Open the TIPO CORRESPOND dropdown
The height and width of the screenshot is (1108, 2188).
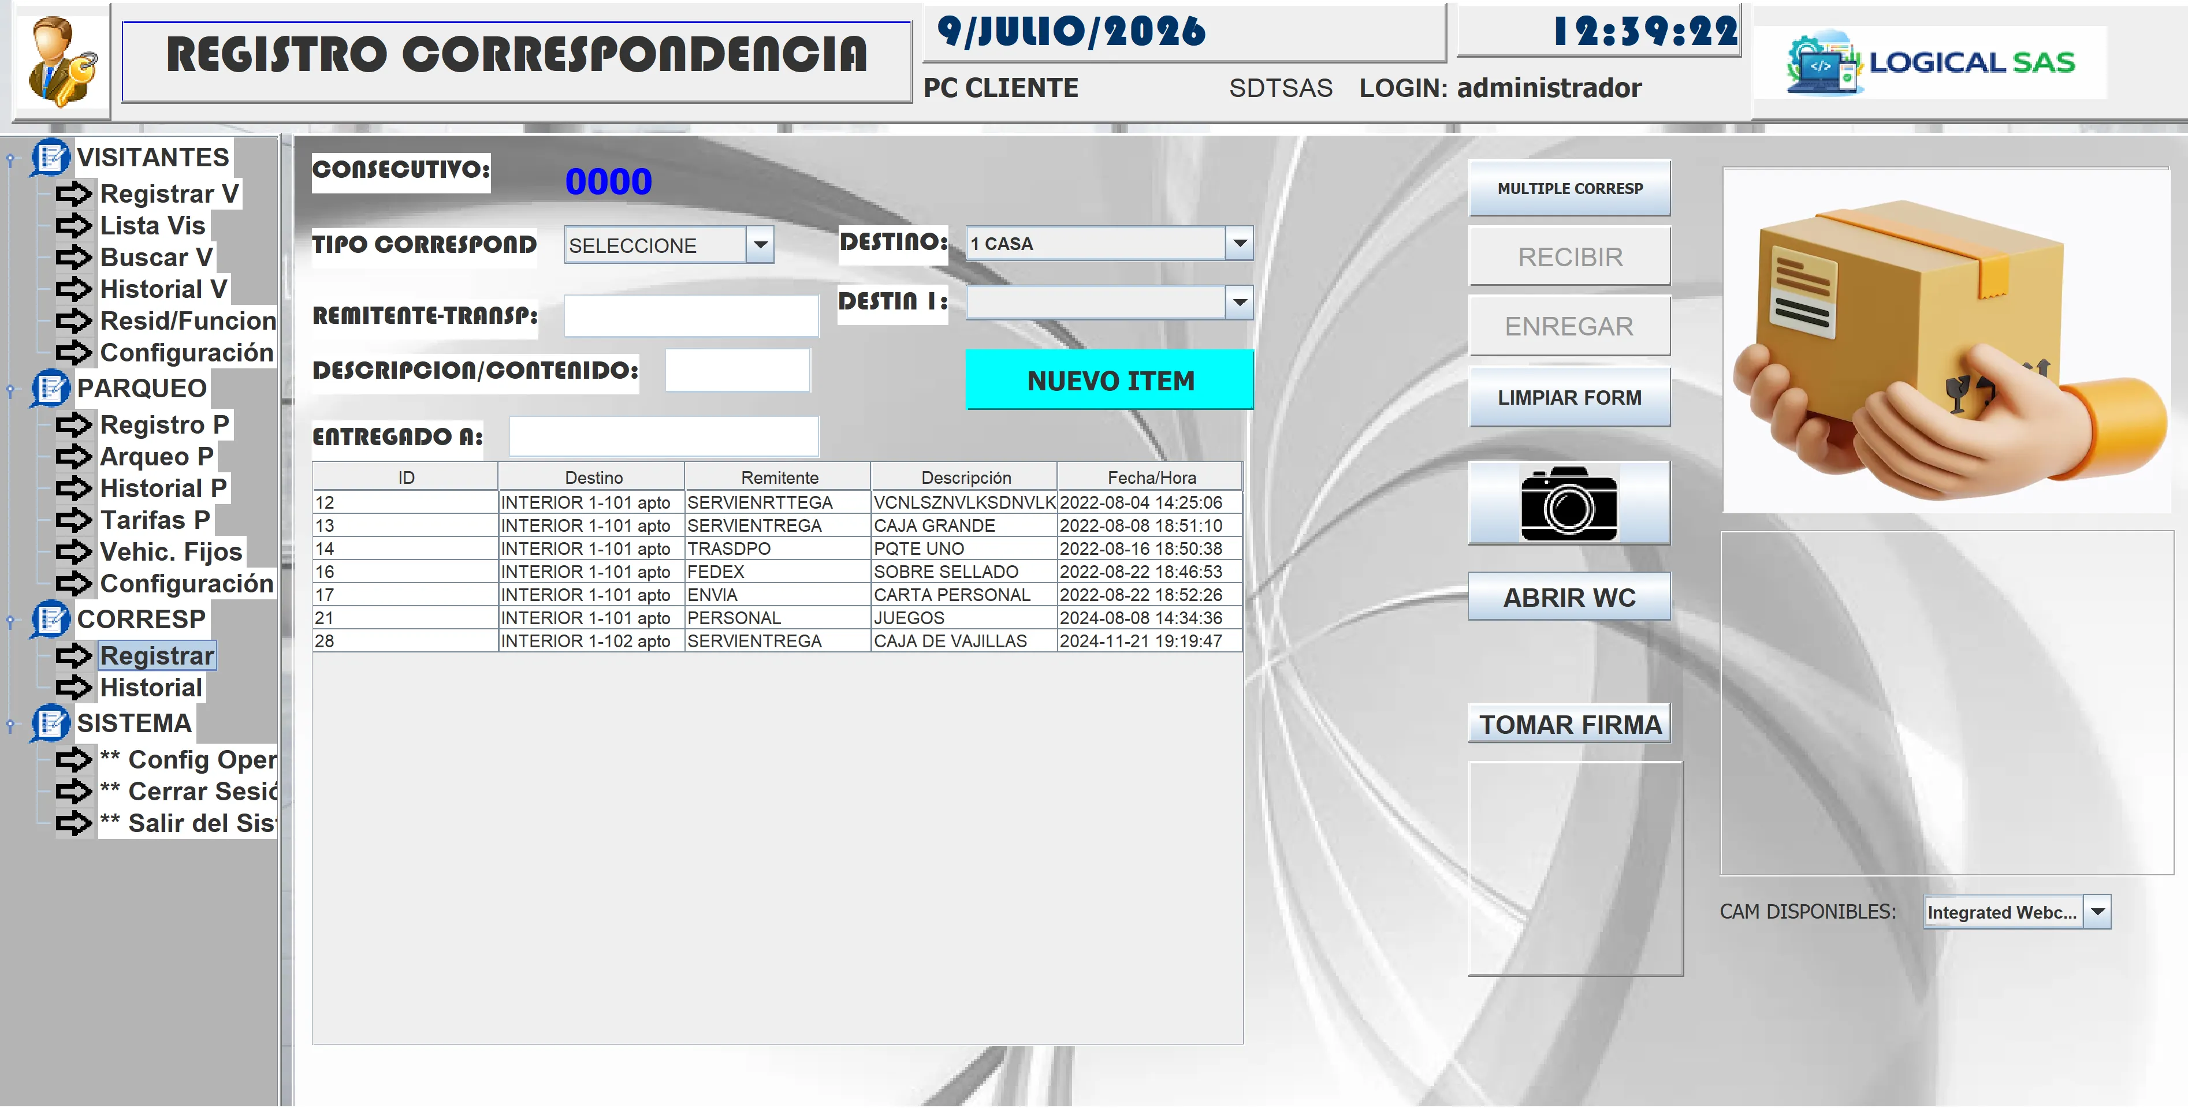(x=760, y=245)
